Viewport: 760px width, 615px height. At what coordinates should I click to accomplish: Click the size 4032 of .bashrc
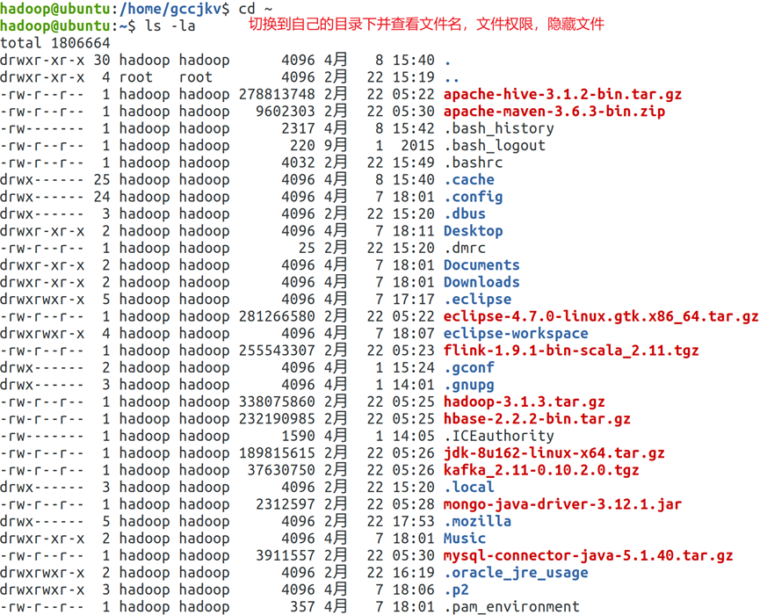point(298,163)
